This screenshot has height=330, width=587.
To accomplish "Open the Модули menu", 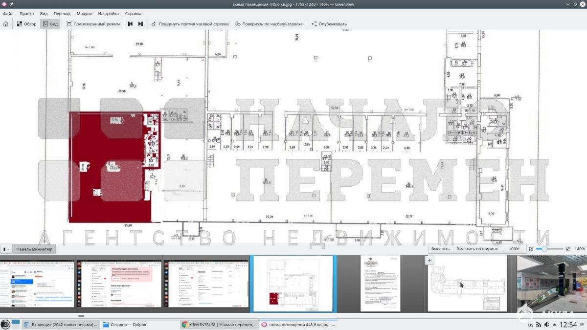I will [84, 14].
